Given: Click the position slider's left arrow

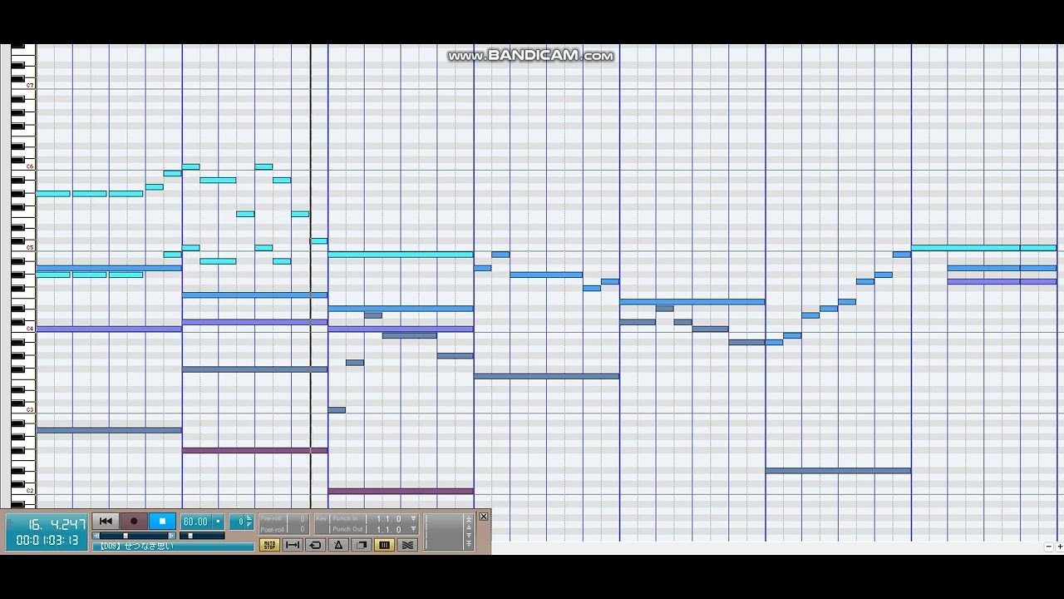Looking at the screenshot, I should pyautogui.click(x=96, y=536).
